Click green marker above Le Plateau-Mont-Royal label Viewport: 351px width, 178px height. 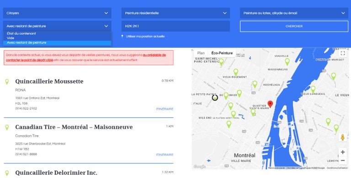pyautogui.click(x=233, y=114)
